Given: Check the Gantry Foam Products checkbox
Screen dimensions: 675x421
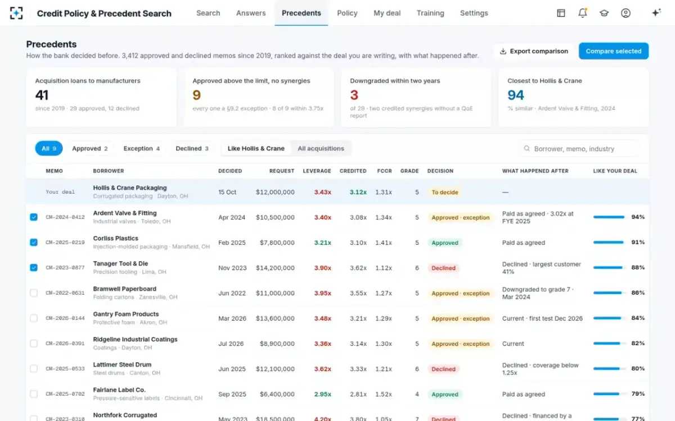Looking at the screenshot, I should click(x=34, y=318).
